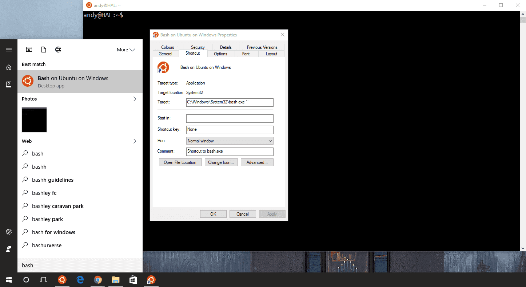Open File Explorer from the taskbar
This screenshot has height=287, width=526.
click(x=115, y=280)
